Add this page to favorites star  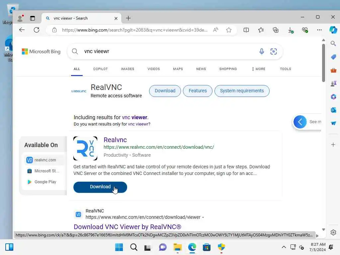tap(229, 30)
